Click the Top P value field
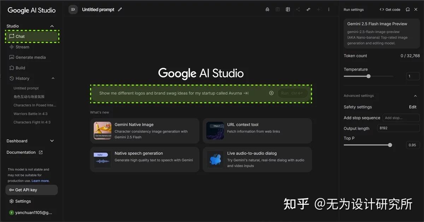 [x=413, y=145]
